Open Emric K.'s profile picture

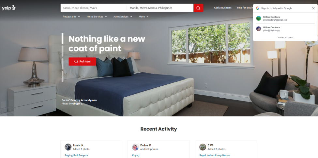(x=68, y=147)
